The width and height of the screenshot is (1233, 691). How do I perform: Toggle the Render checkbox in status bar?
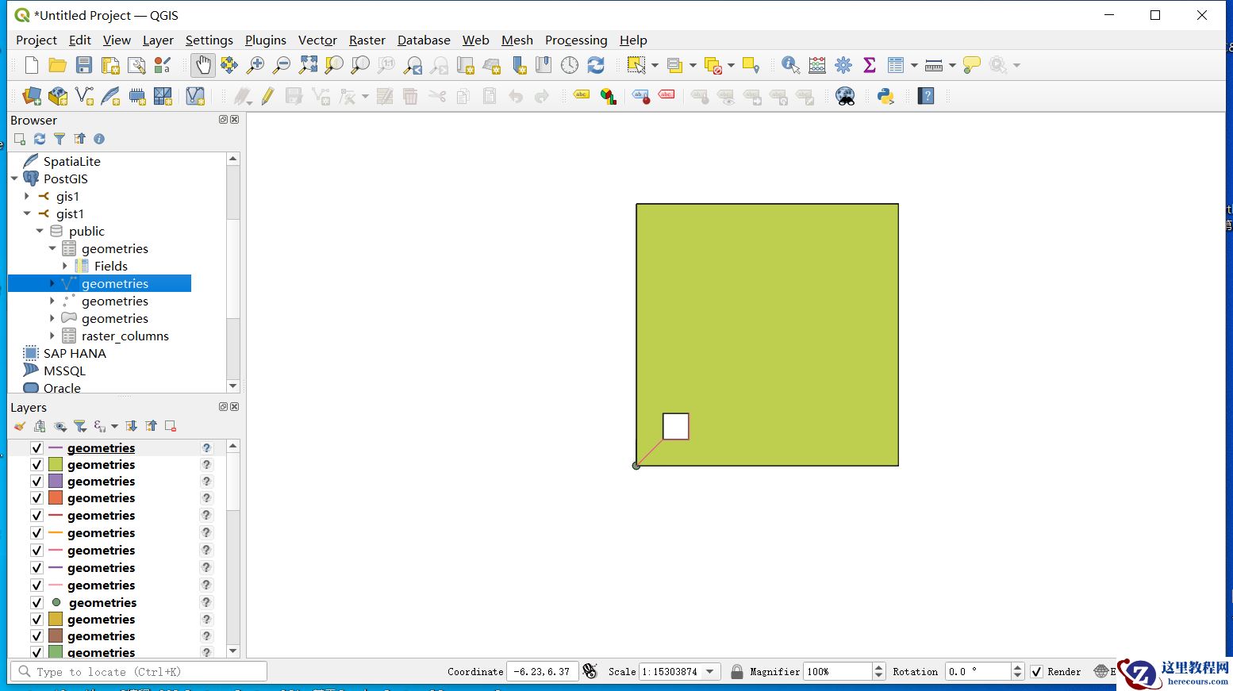coord(1036,671)
